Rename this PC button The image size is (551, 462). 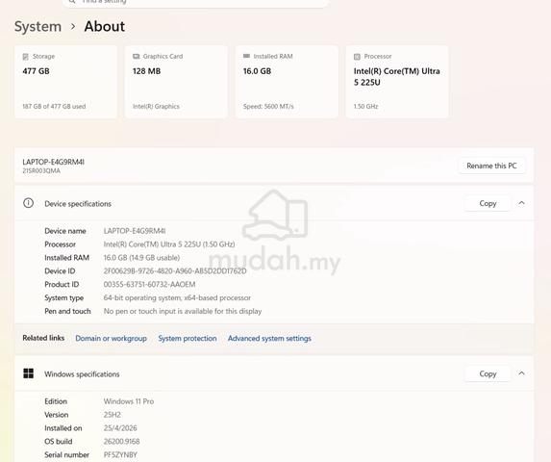(x=492, y=166)
